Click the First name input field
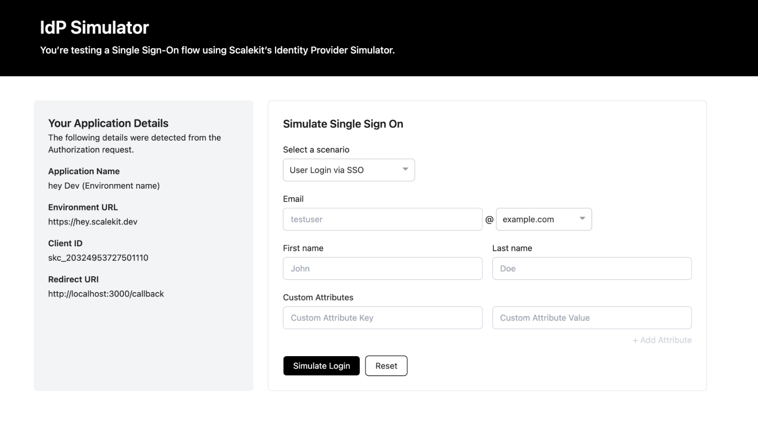 (x=382, y=268)
